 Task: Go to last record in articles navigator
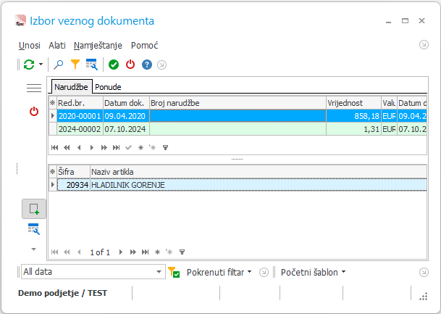(x=145, y=252)
